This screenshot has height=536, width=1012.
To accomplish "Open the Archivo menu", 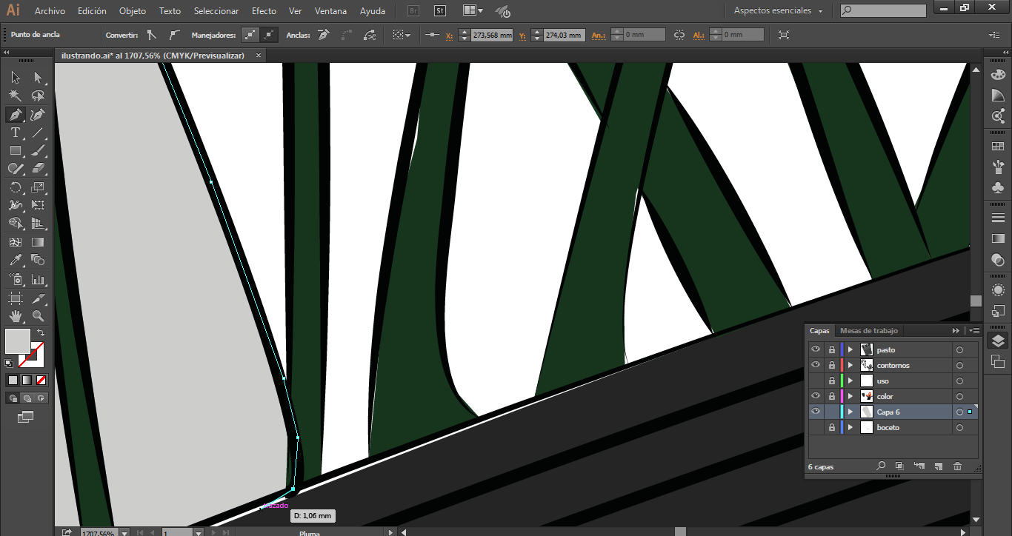I will point(50,11).
